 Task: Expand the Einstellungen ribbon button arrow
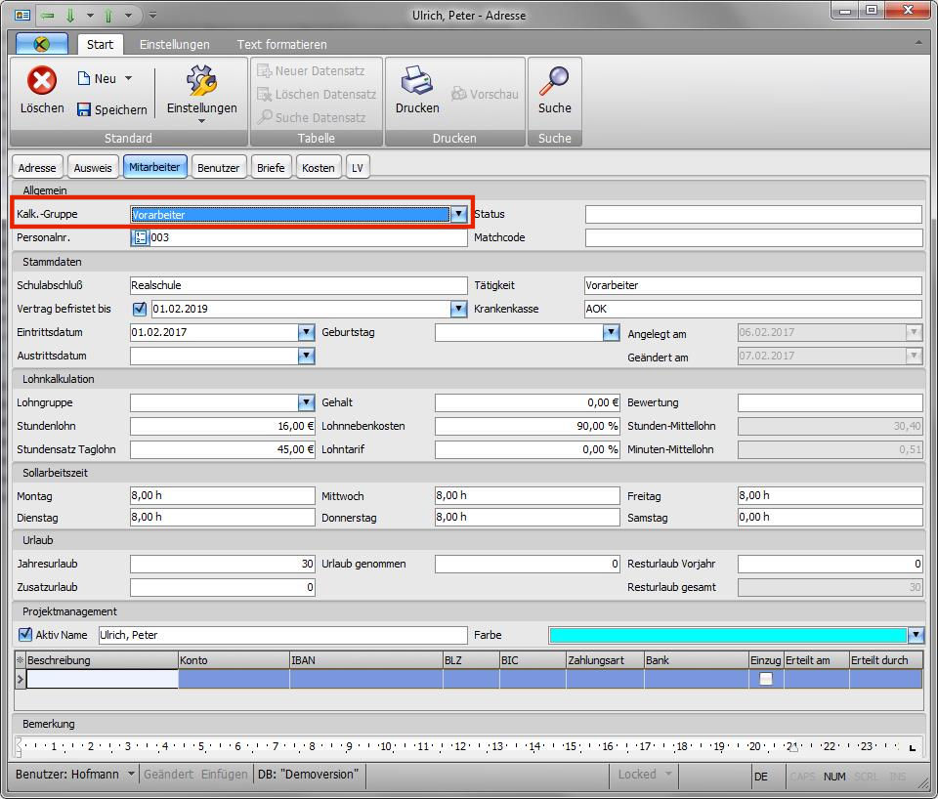coord(201,121)
